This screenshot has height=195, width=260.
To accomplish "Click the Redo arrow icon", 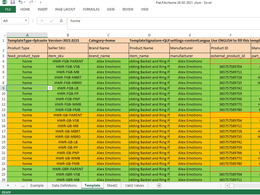I will 31,2.
